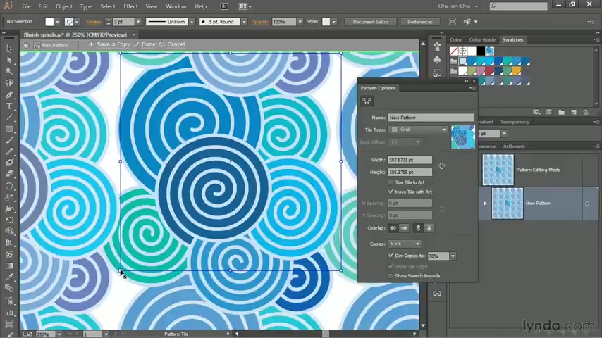Select the Rotate tool
This screenshot has height=338, width=602.
(9, 186)
